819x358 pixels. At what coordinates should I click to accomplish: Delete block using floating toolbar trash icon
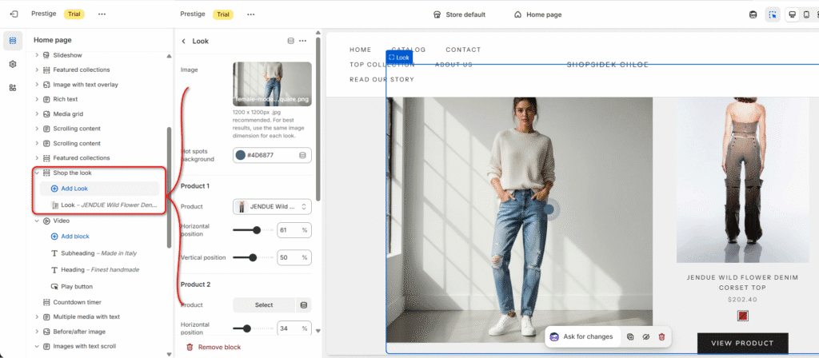(x=661, y=337)
